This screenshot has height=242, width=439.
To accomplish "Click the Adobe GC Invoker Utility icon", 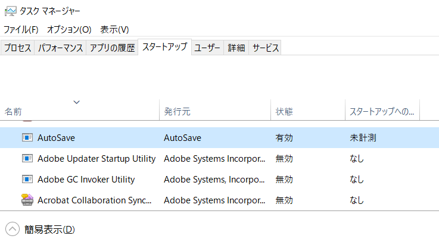I will [x=27, y=179].
